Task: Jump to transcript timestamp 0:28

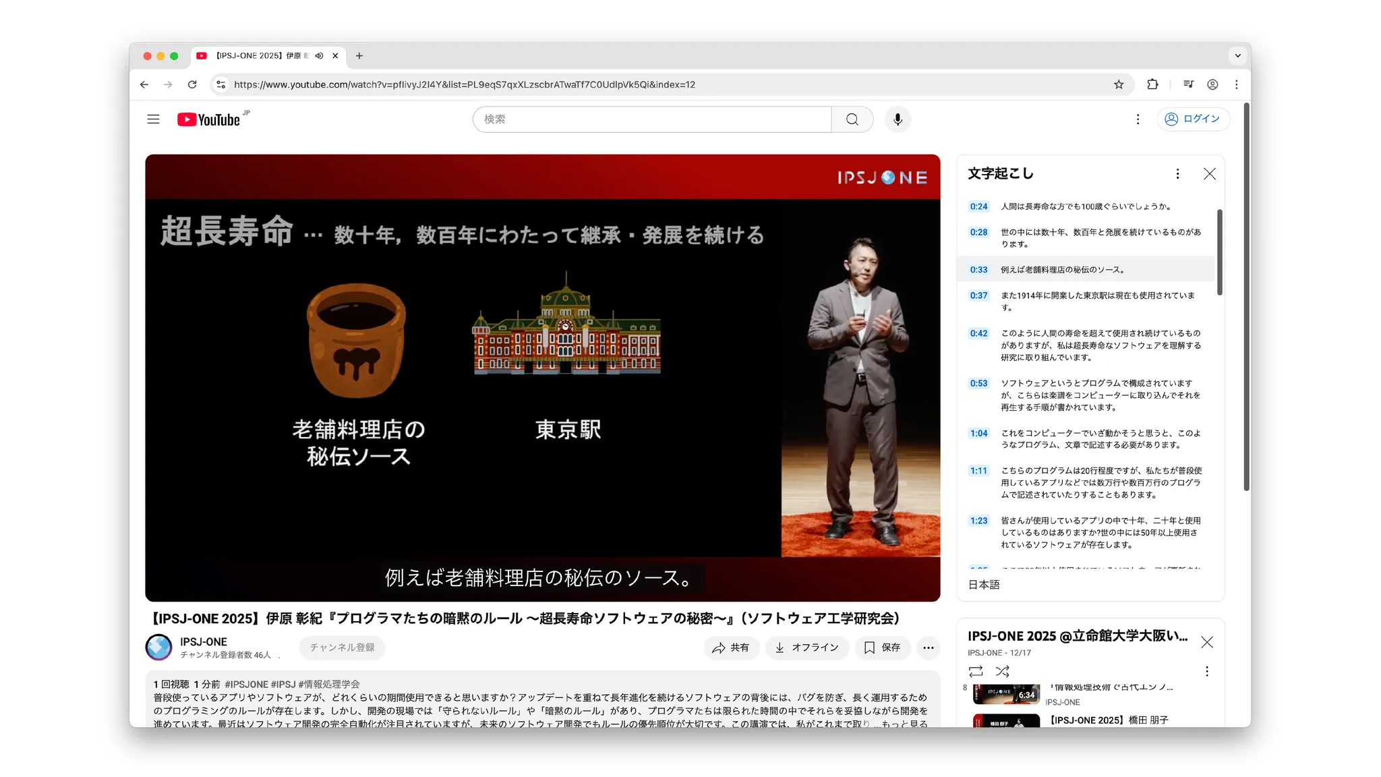Action: 978,232
